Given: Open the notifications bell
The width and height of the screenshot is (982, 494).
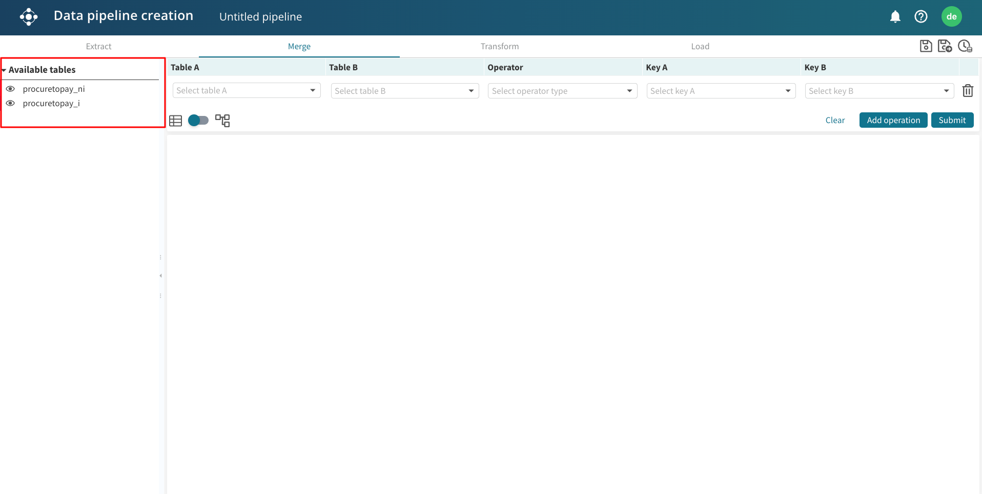Looking at the screenshot, I should pos(895,17).
